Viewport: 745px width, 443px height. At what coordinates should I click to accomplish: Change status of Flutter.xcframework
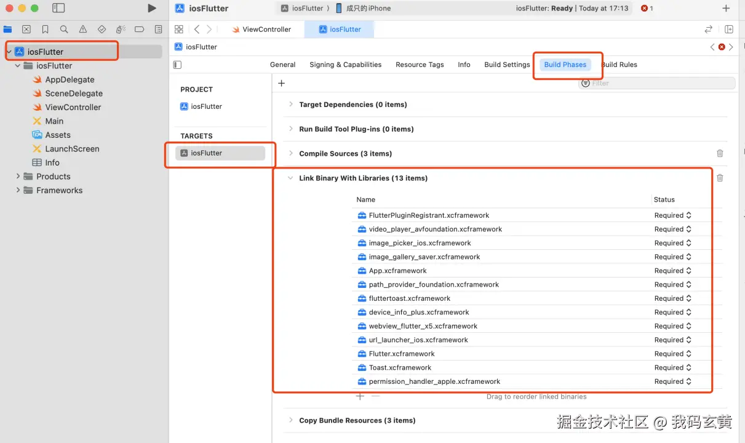pos(673,354)
